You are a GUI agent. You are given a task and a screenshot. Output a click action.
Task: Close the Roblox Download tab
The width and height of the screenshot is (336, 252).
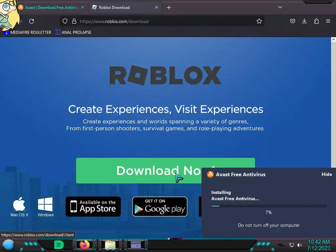pyautogui.click(x=157, y=7)
